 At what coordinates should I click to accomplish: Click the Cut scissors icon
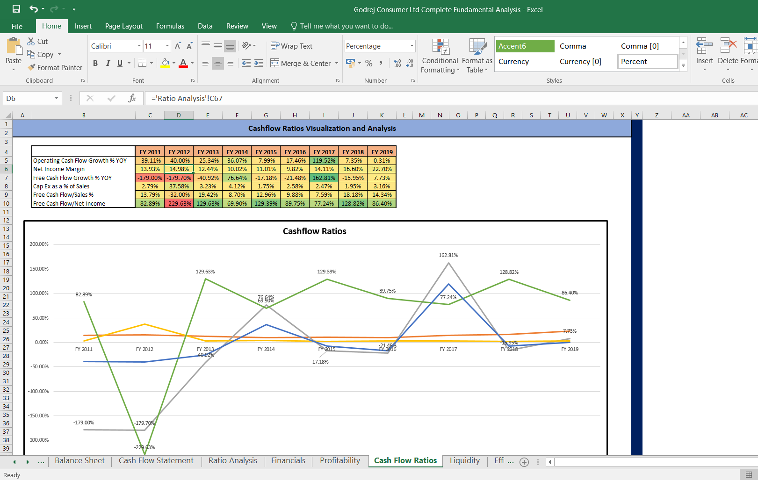coord(31,41)
